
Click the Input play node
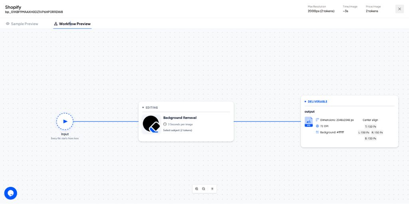coord(65,121)
